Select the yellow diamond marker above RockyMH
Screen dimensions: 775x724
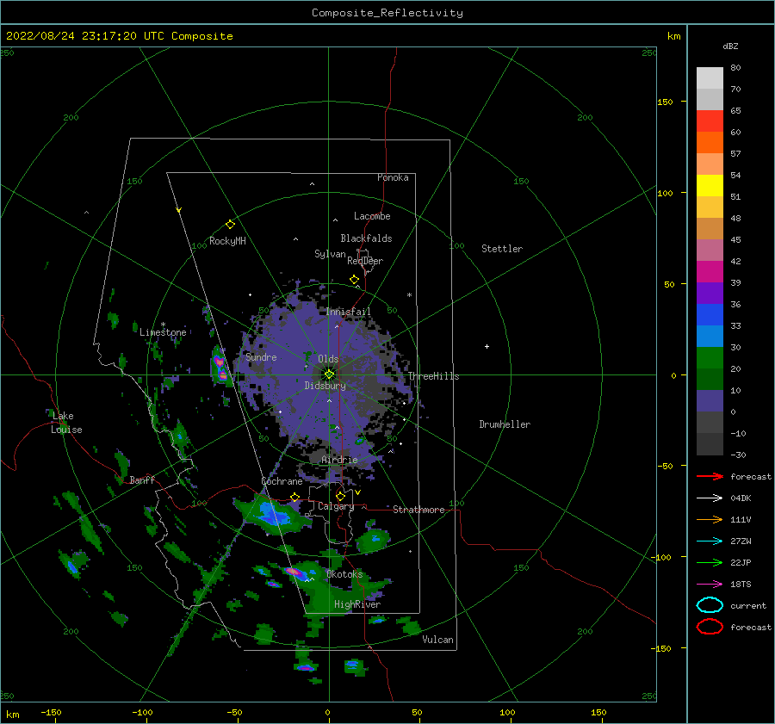(230, 225)
